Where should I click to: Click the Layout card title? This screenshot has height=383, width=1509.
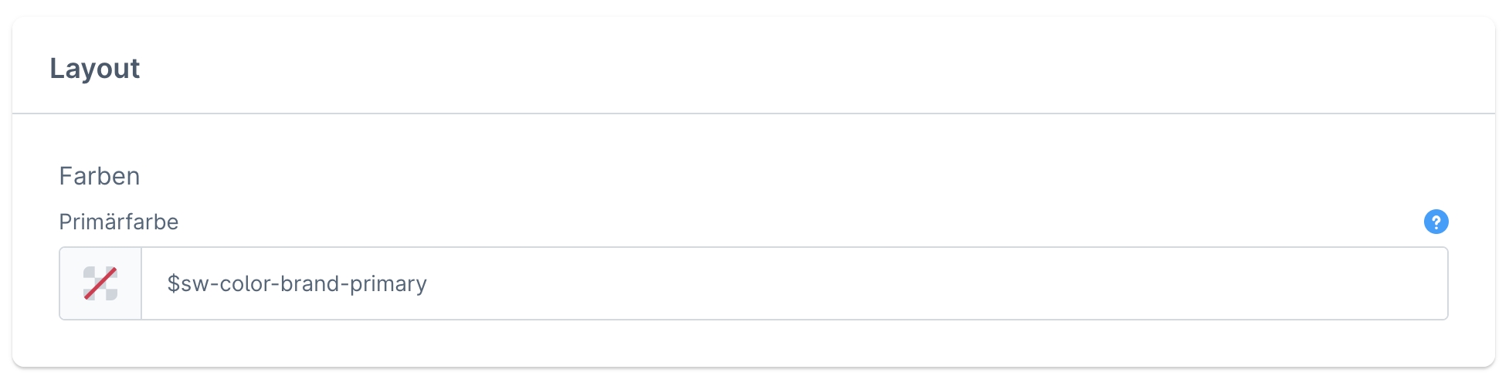click(95, 69)
